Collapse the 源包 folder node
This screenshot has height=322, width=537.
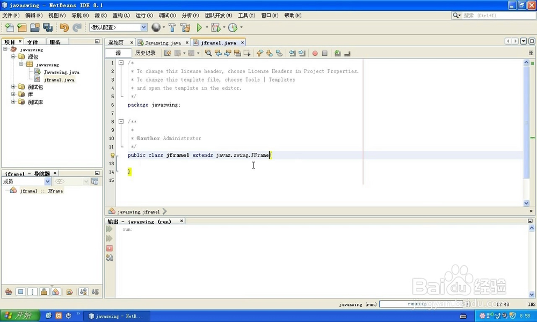pyautogui.click(x=13, y=56)
